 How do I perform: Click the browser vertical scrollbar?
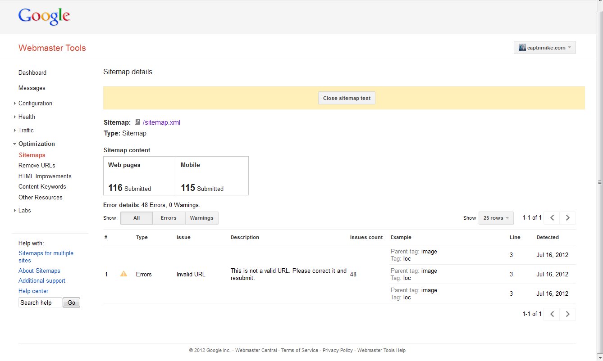click(x=599, y=182)
